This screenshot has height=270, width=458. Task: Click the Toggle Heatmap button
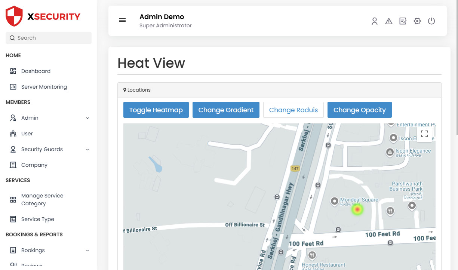click(156, 110)
